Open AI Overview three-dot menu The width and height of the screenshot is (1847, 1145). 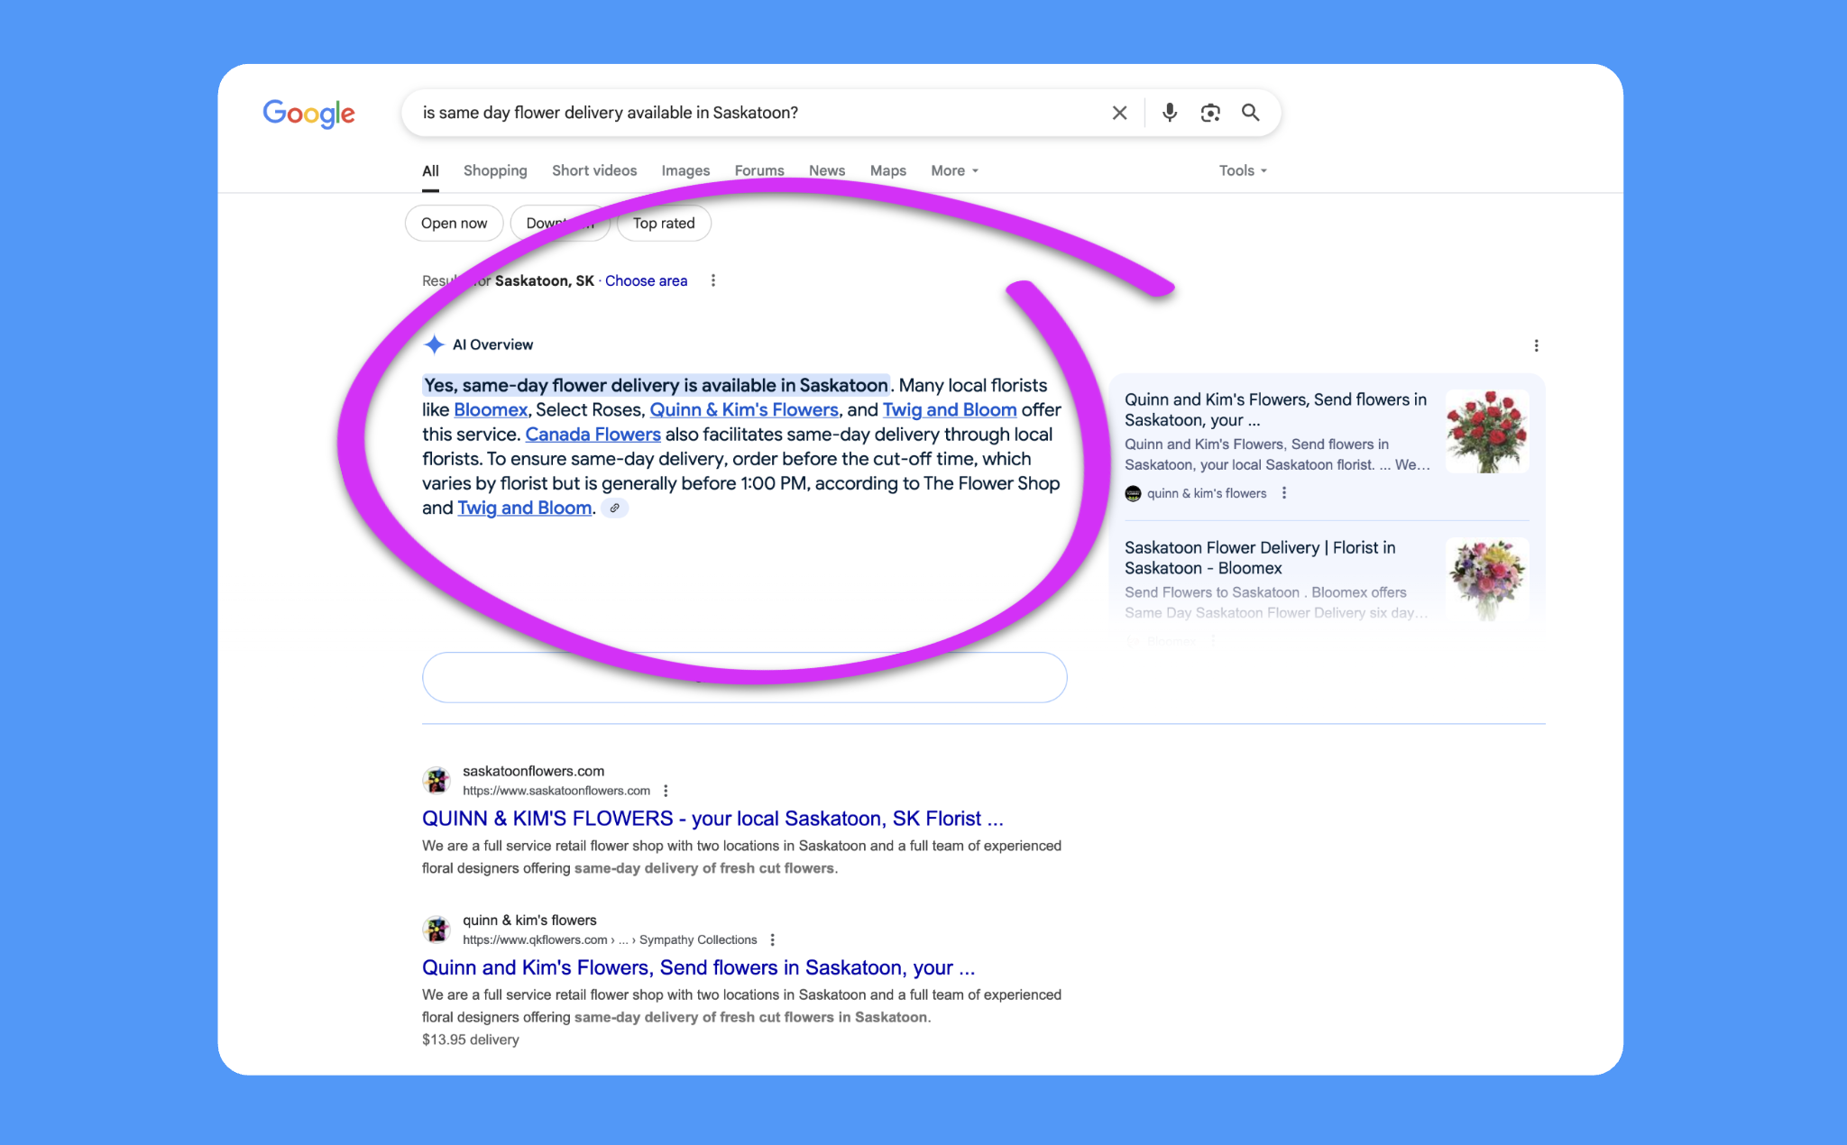tap(1536, 345)
